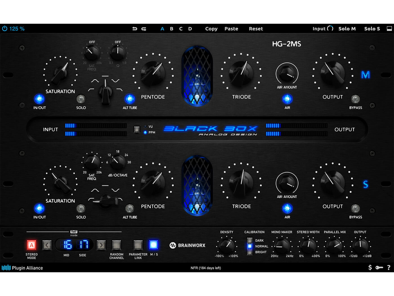Select preset bank B
The height and width of the screenshot is (296, 394).
[x=172, y=29]
